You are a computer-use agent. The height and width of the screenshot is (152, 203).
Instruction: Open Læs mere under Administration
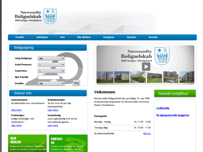coord(16,110)
